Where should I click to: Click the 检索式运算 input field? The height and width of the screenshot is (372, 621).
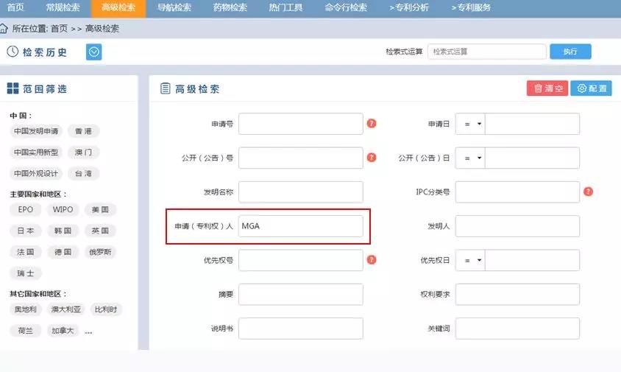(x=486, y=52)
